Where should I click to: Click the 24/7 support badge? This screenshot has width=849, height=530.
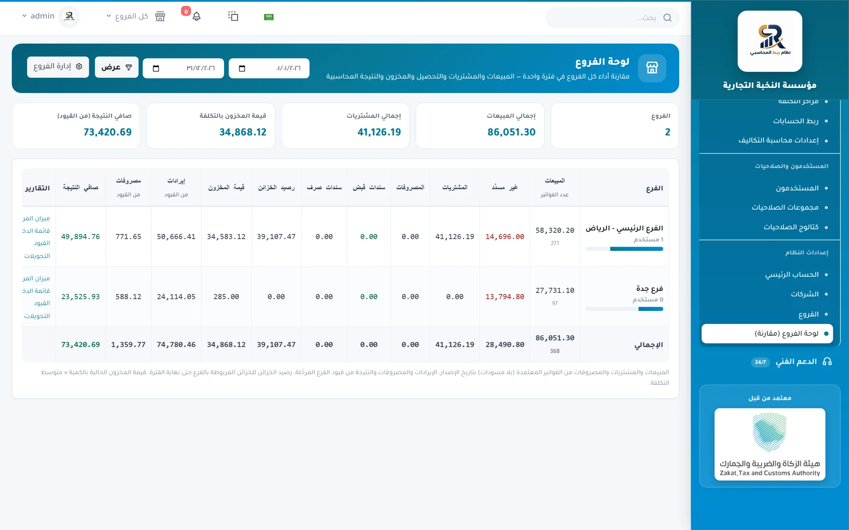pos(760,362)
